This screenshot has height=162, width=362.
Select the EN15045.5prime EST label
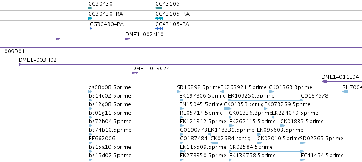tap(201, 104)
